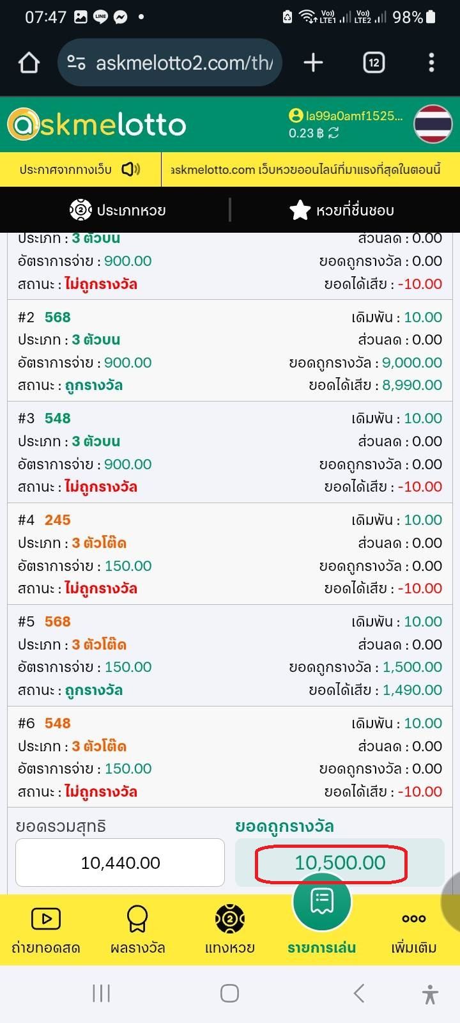This screenshot has width=460, height=1023.
Task: Tap the browser home icon
Action: [29, 63]
